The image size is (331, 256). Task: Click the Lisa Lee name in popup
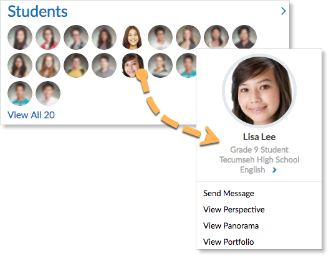coord(259,137)
